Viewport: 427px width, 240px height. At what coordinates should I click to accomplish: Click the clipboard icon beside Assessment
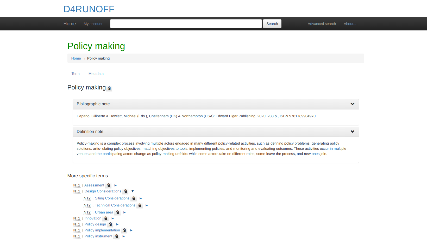108,185
